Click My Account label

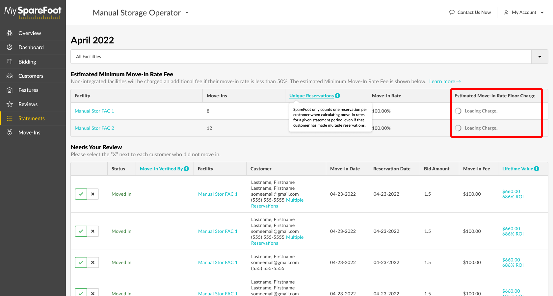(524, 12)
